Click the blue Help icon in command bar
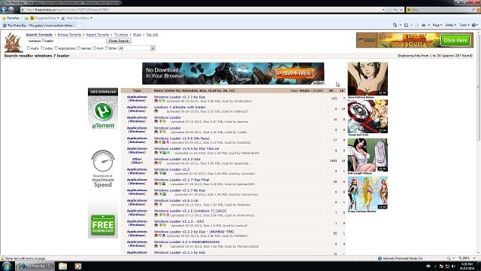Screen dimensions: 481x271 click(473, 25)
